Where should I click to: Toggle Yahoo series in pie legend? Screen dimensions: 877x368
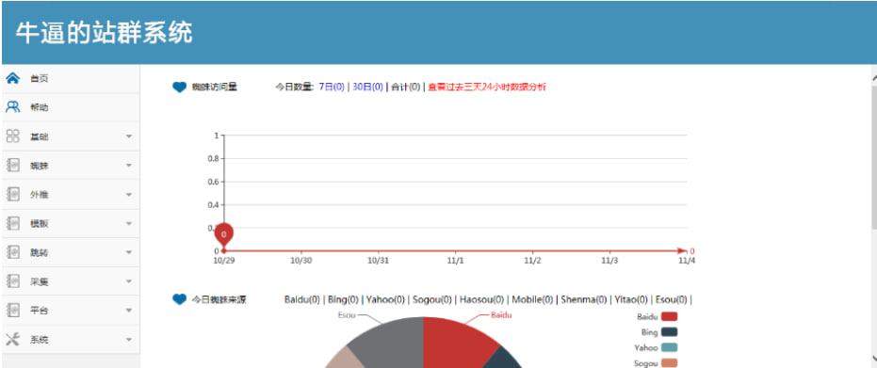[669, 347]
